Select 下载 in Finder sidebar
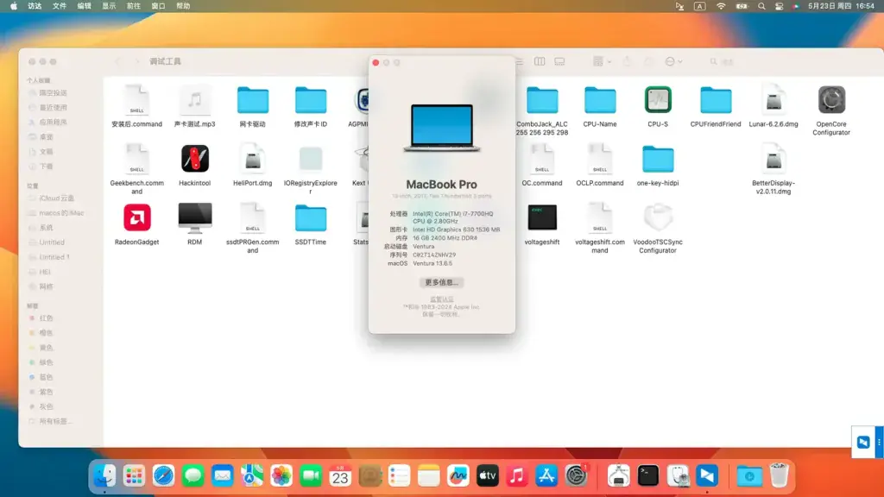 (x=47, y=167)
